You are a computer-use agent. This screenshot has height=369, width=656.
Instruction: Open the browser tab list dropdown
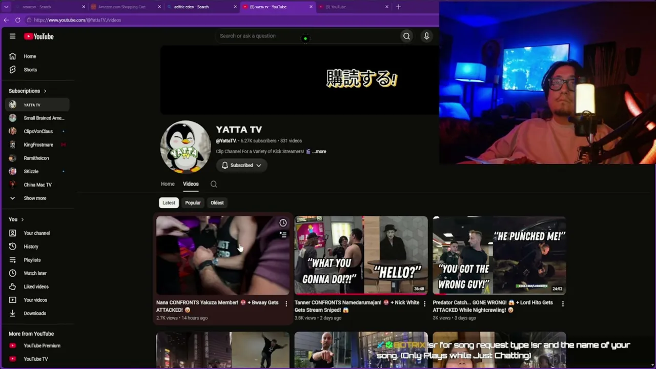tap(6, 7)
